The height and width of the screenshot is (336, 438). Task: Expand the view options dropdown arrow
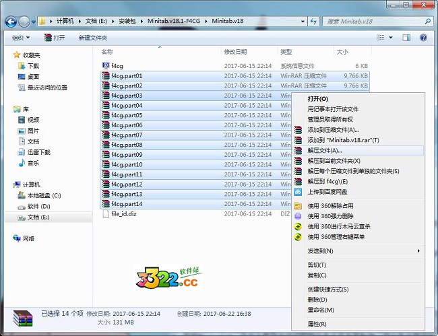[x=391, y=38]
